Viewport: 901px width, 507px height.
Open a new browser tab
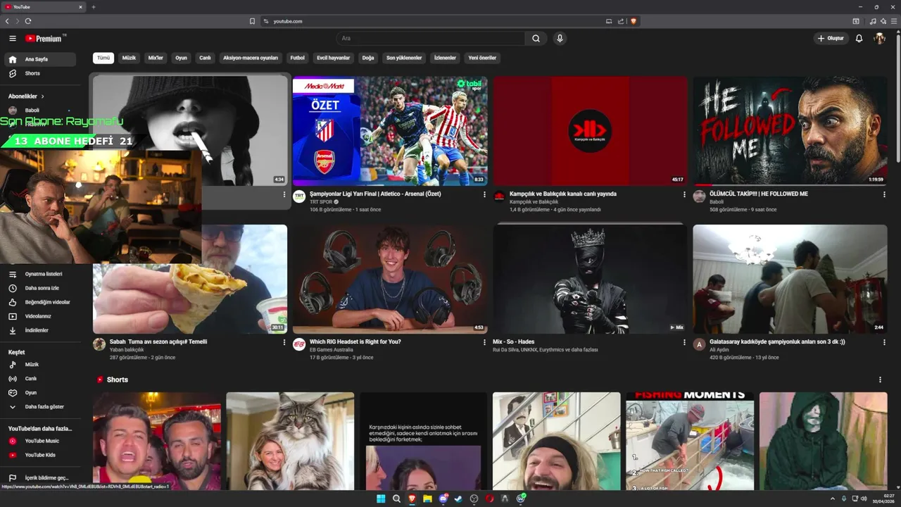[x=94, y=7]
